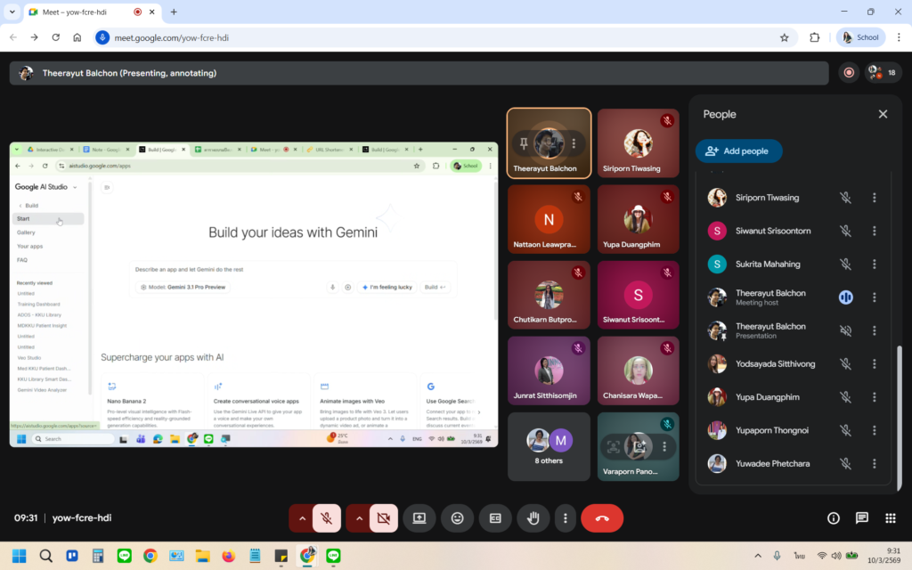This screenshot has height=570, width=912.
Task: Open the activities grid icon
Action: (x=890, y=518)
